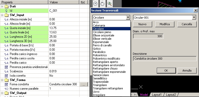Click the zoom Z magnifier icon
Screen dimensions: 199x97
(x=109, y=4)
